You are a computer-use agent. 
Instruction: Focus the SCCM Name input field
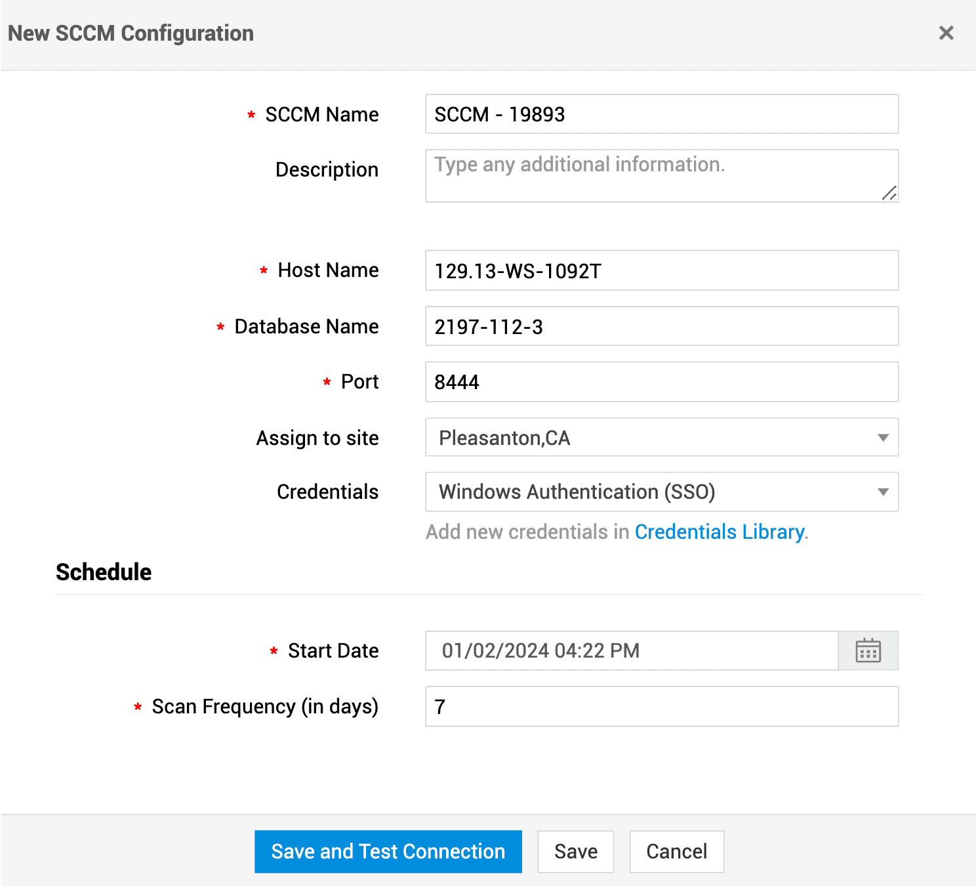pos(661,114)
